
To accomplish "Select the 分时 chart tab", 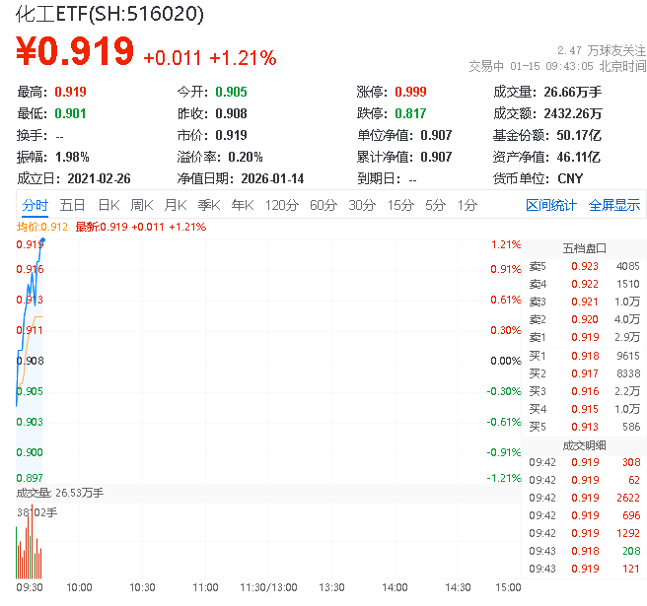I will coord(35,205).
